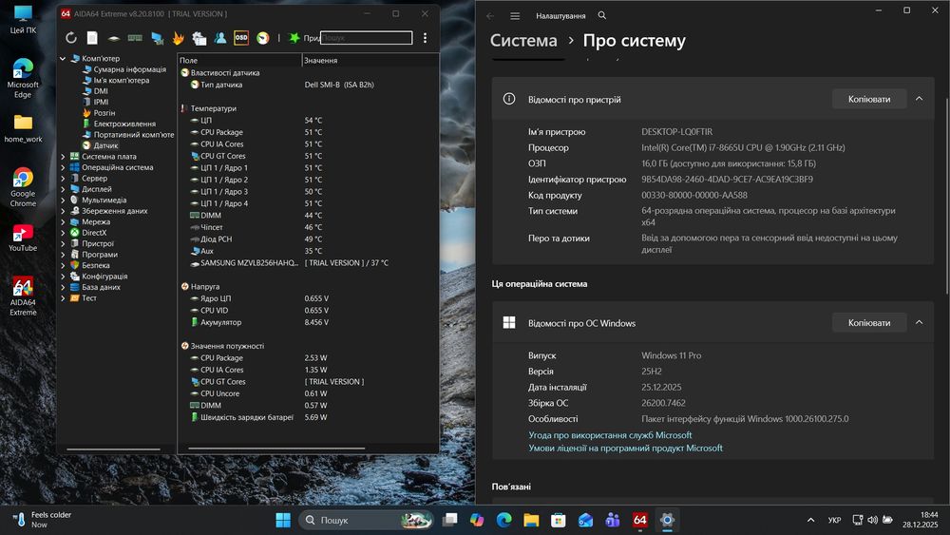This screenshot has width=950, height=535.
Task: Open Copilot from the taskbar
Action: 477,520
